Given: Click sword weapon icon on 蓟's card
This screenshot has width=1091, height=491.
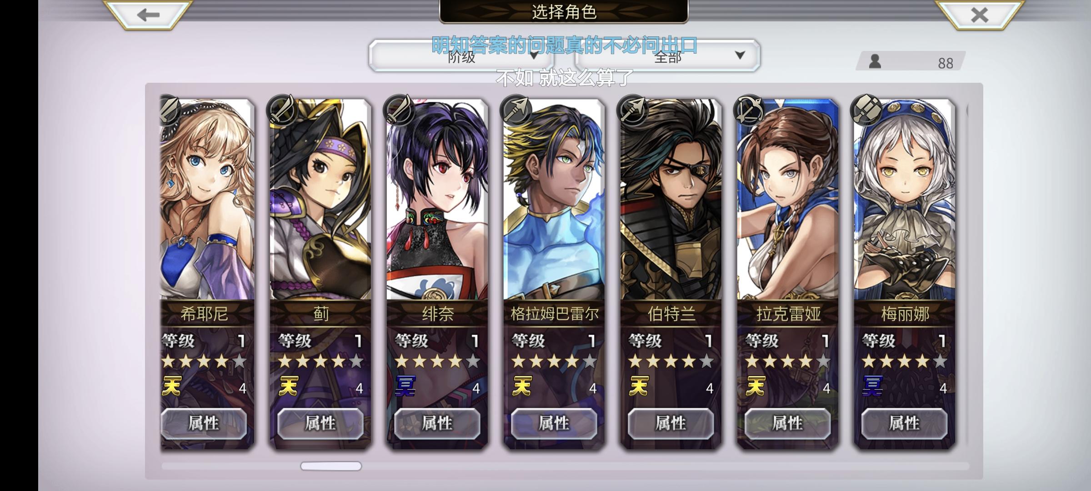Looking at the screenshot, I should (282, 110).
